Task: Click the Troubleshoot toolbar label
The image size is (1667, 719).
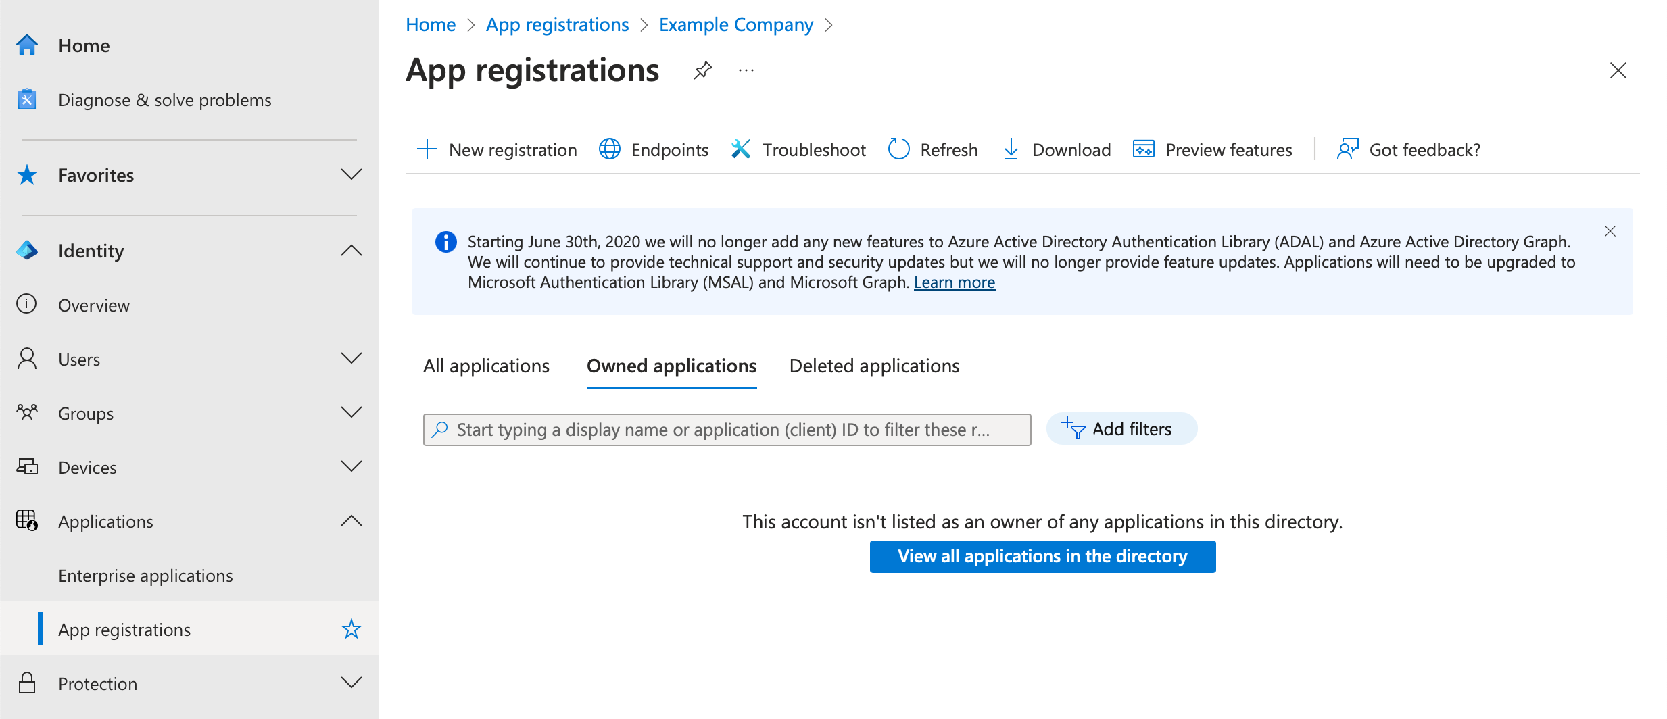Action: pyautogui.click(x=814, y=149)
